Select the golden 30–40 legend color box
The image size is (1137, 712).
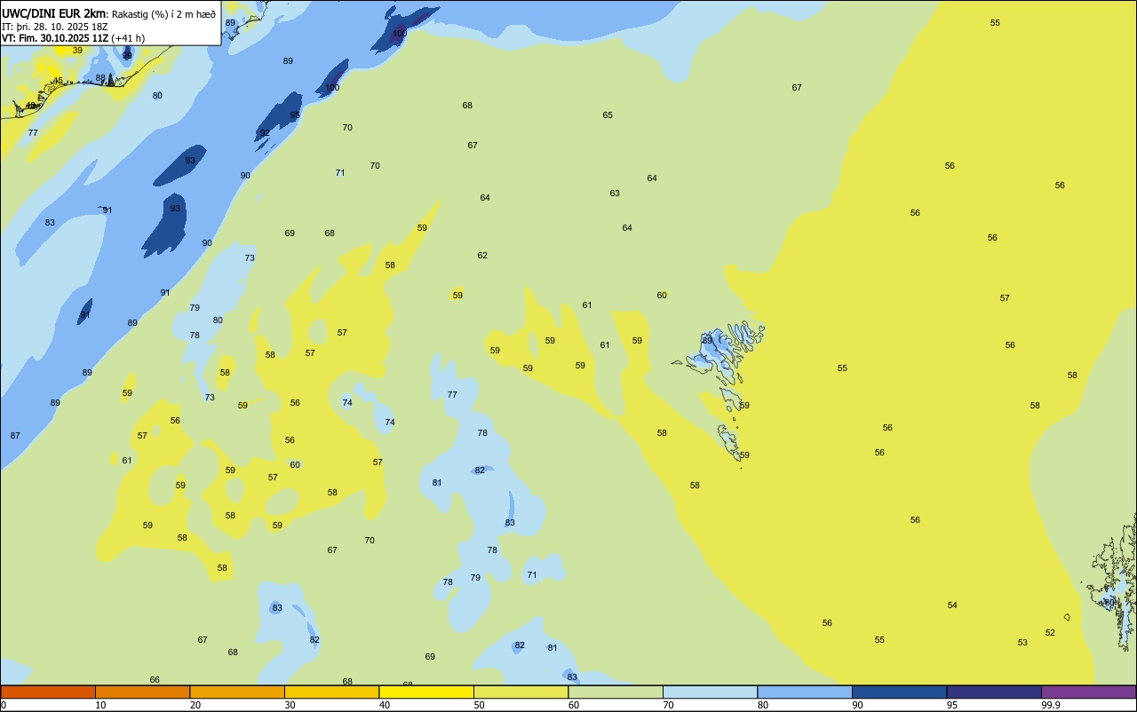click(331, 692)
